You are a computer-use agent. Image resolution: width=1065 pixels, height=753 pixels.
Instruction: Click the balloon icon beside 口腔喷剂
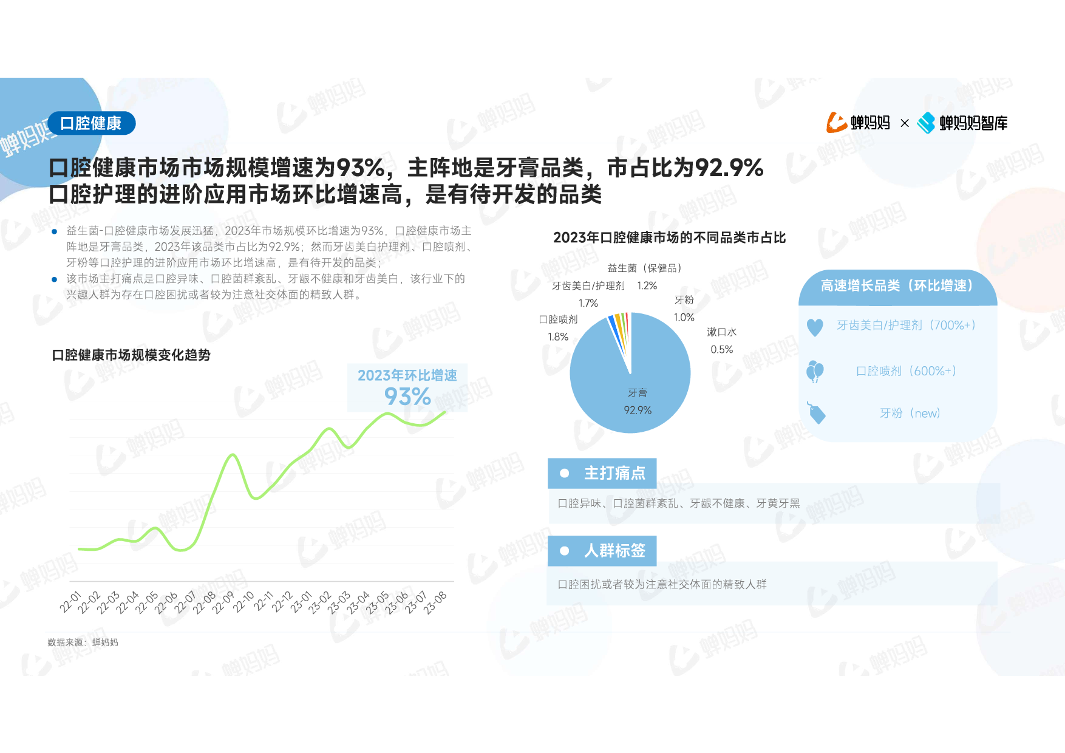(815, 371)
